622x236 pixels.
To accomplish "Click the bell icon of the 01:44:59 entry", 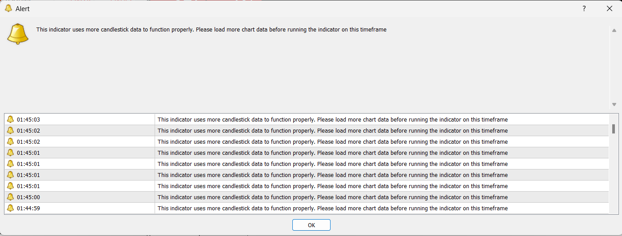I will coord(11,208).
